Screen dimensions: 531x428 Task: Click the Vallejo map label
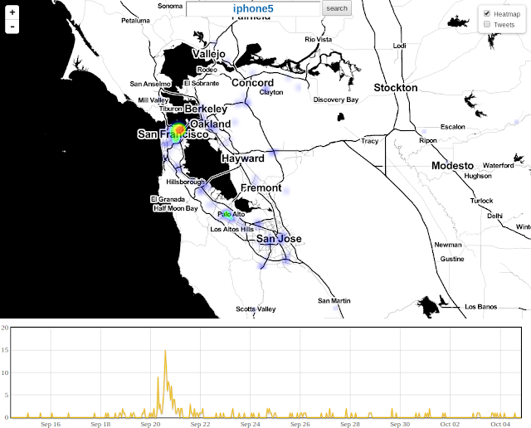pos(209,54)
